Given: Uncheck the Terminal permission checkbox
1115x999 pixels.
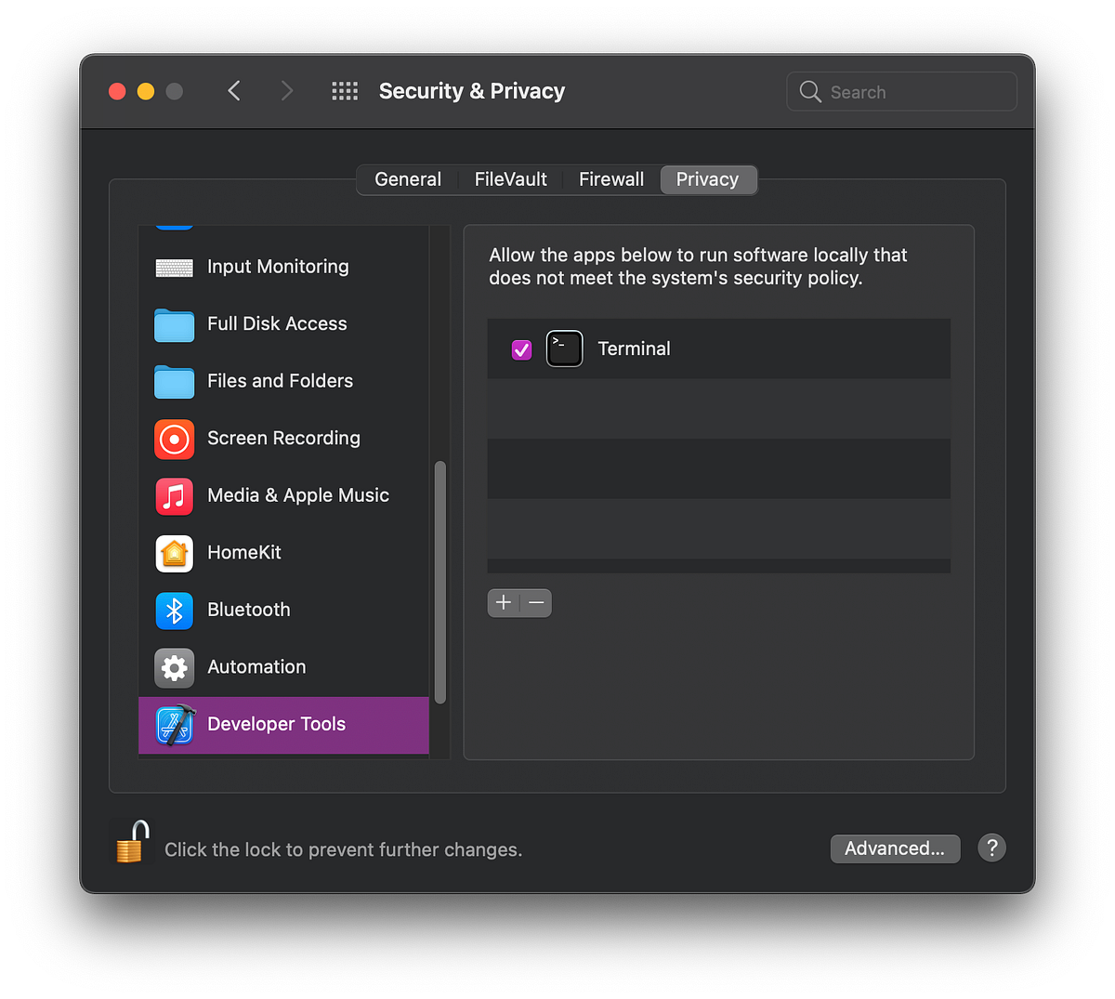Looking at the screenshot, I should point(521,348).
